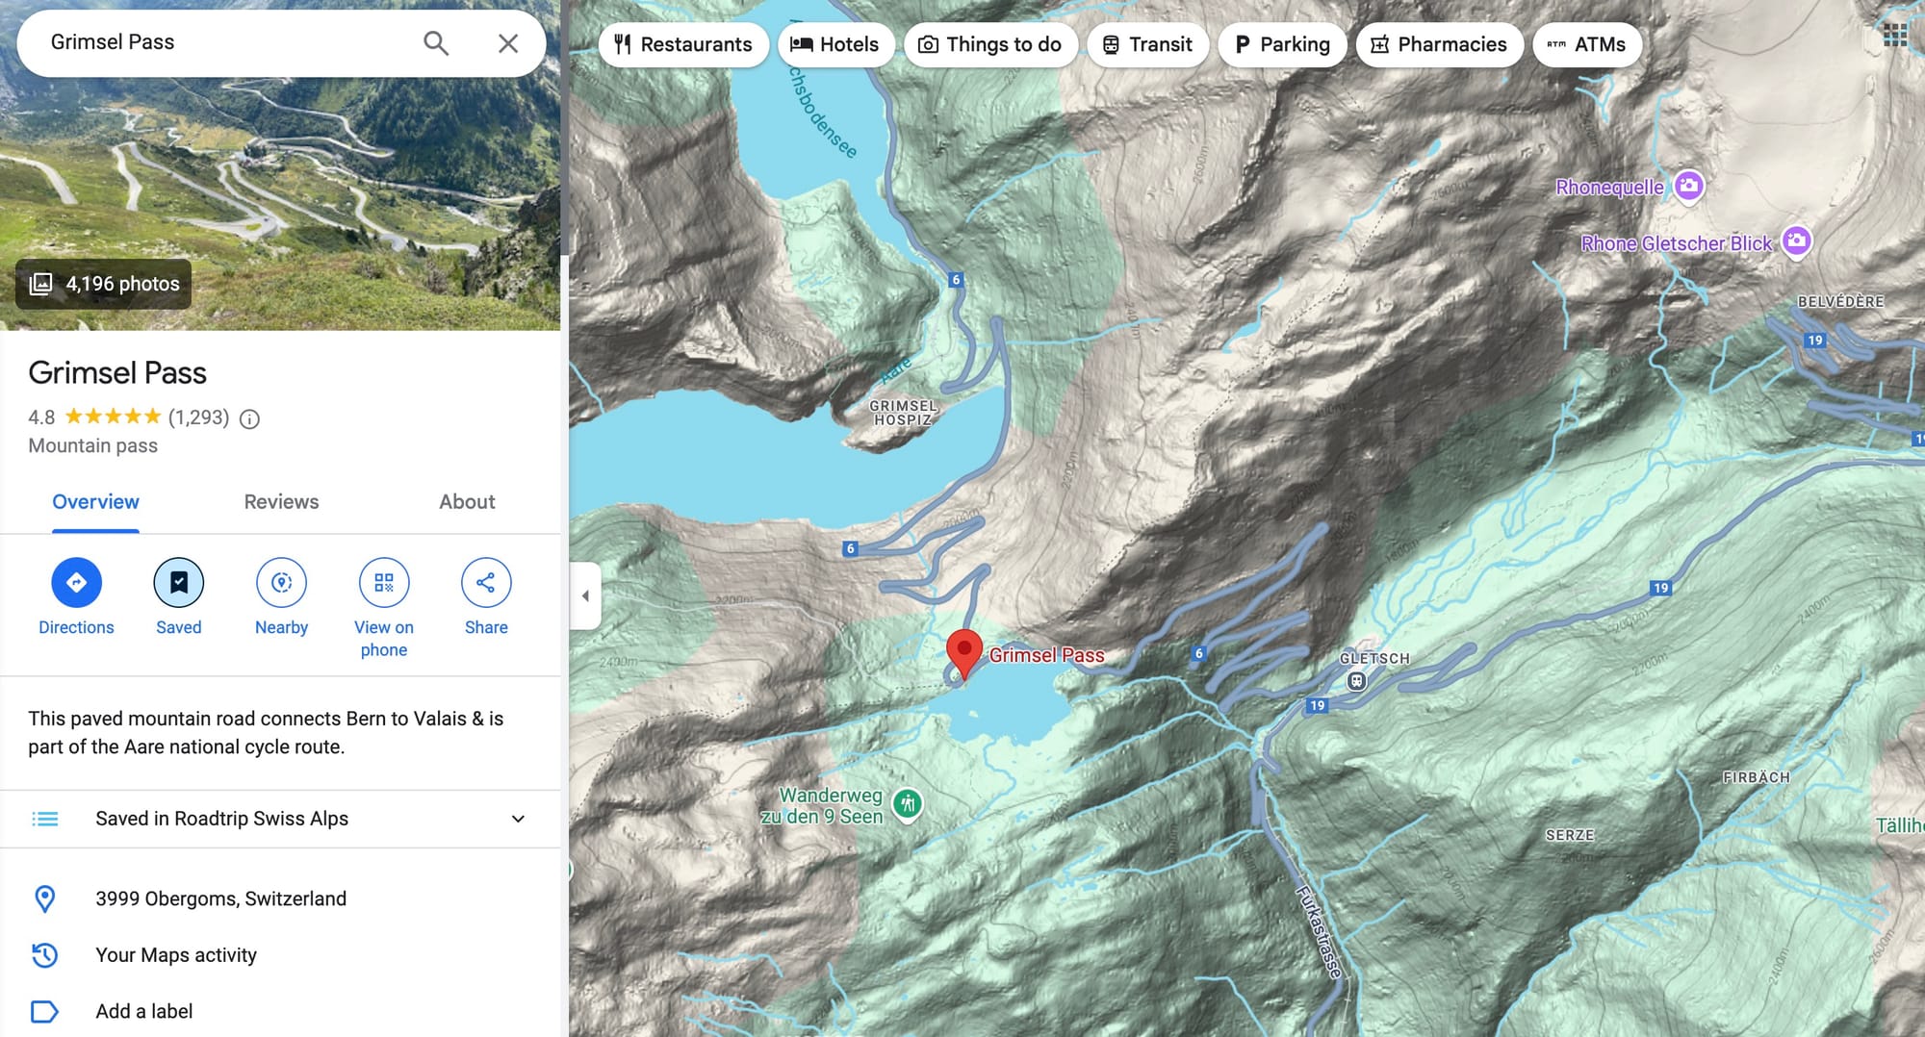Click the Firbäch map label
This screenshot has height=1037, width=1925.
tap(1757, 777)
